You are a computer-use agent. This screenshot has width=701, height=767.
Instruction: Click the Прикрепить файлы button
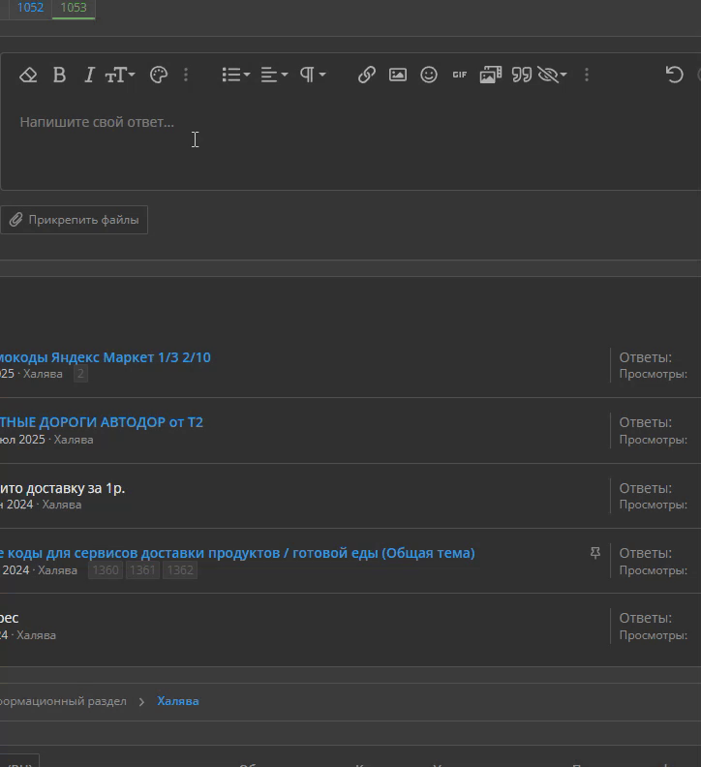tap(74, 220)
